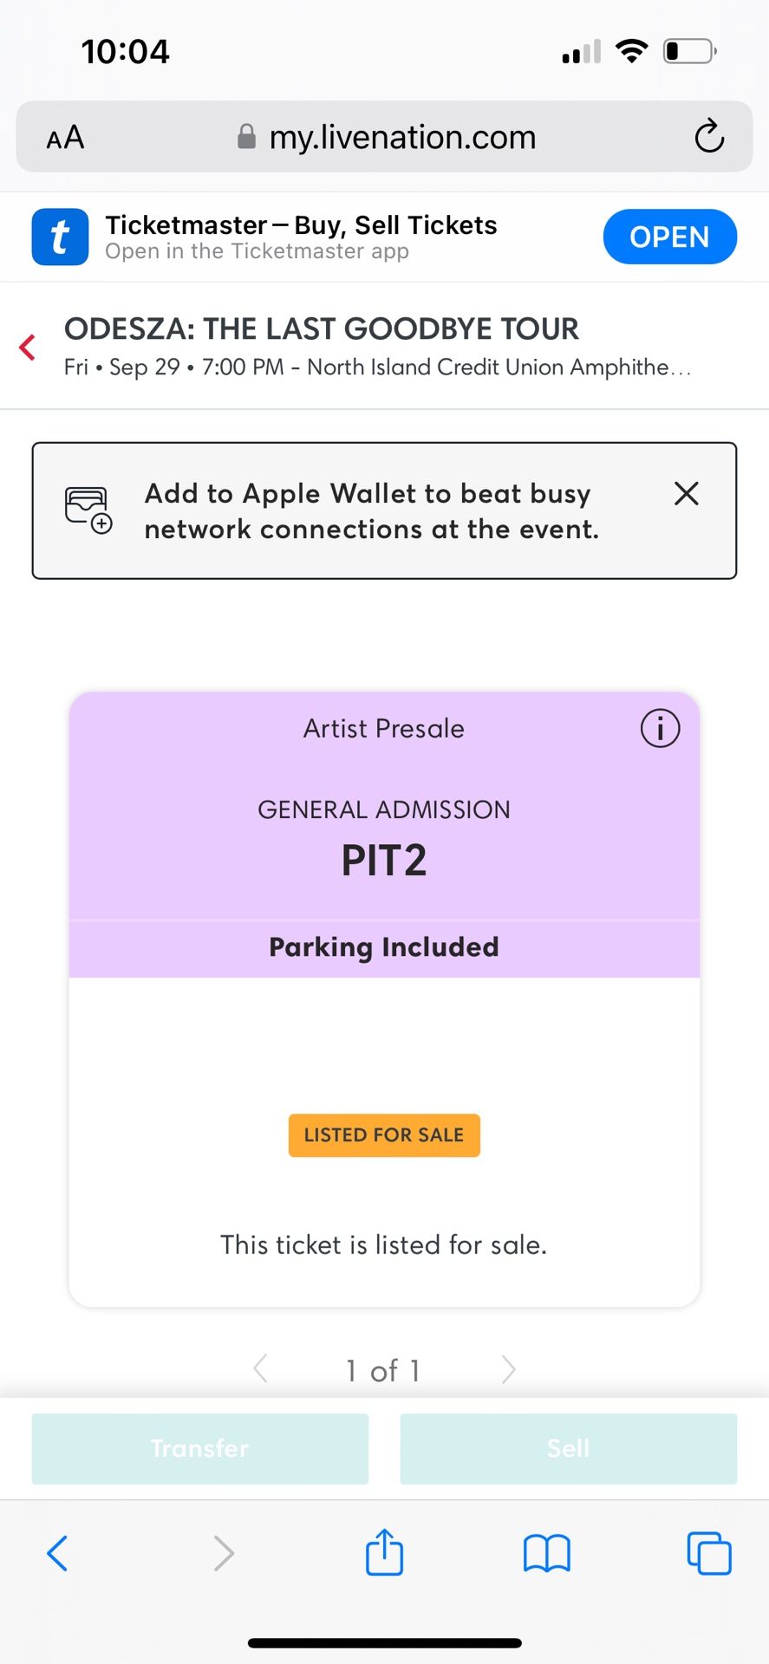Tap the Add to Apple Wallet icon
769x1664 pixels.
pyautogui.click(x=88, y=510)
